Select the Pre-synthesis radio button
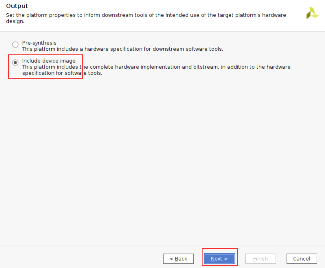Viewport: 325px width, 268px height. (x=15, y=44)
